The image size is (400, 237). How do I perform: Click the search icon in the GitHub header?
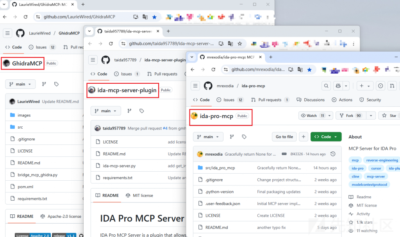(326, 86)
